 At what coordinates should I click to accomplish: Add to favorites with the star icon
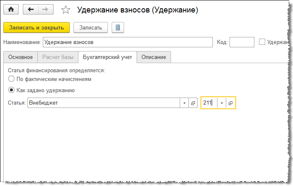[65, 10]
